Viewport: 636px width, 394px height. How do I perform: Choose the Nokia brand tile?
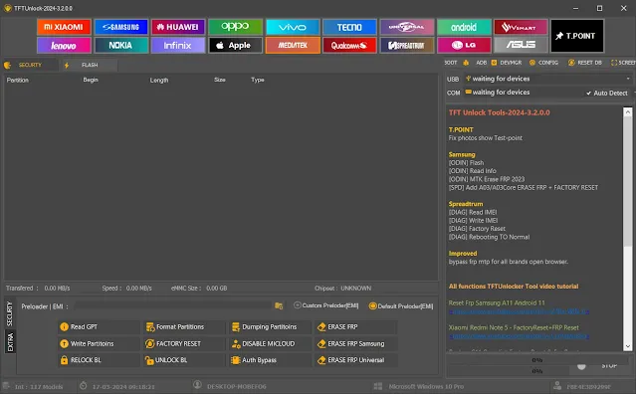click(x=120, y=46)
